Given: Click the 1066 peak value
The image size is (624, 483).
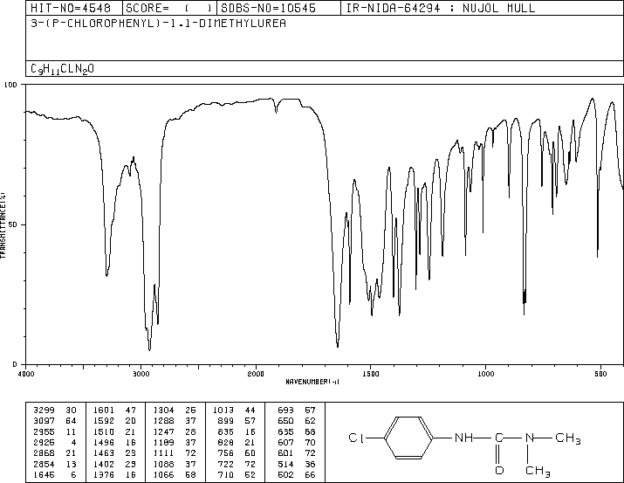Looking at the screenshot, I should pyautogui.click(x=163, y=474).
